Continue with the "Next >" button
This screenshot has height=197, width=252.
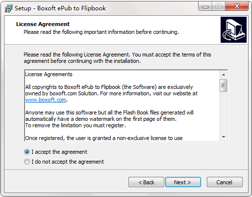pyautogui.click(x=183, y=182)
